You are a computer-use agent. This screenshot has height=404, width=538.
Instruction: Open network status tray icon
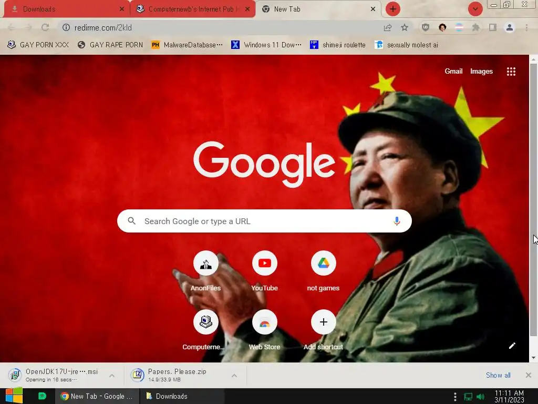coord(468,397)
